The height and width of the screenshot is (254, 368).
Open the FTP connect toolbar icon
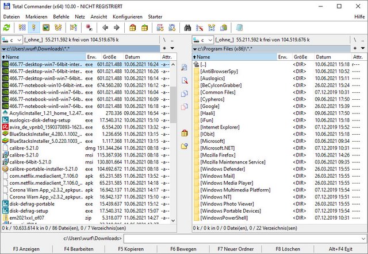point(160,28)
